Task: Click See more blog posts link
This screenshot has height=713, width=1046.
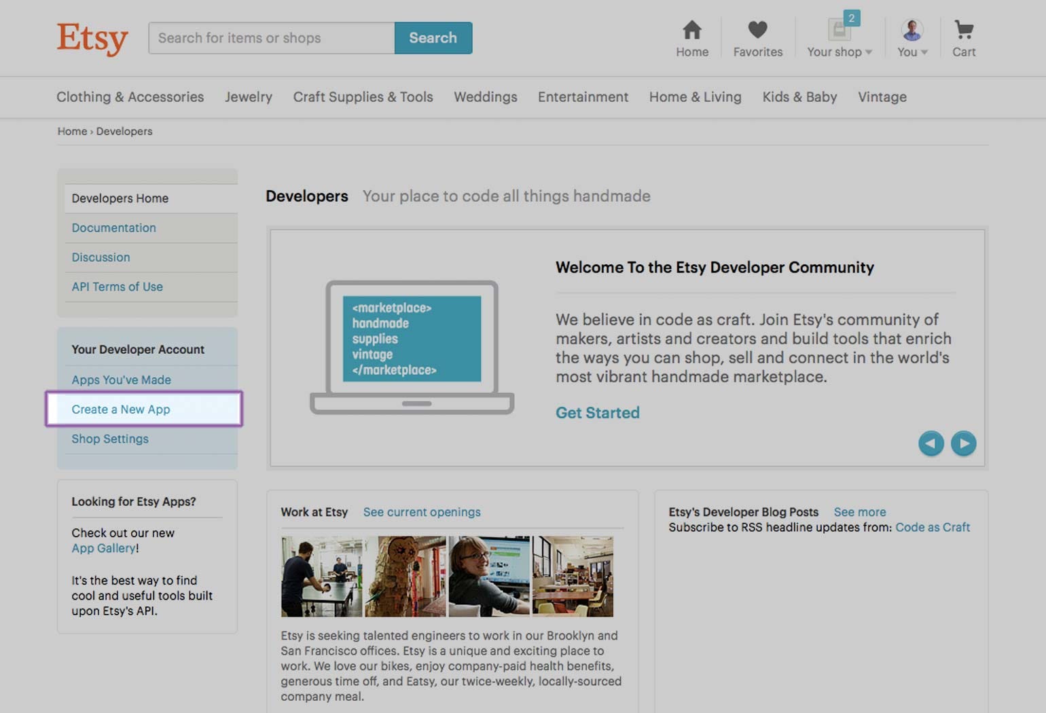Action: 860,512
